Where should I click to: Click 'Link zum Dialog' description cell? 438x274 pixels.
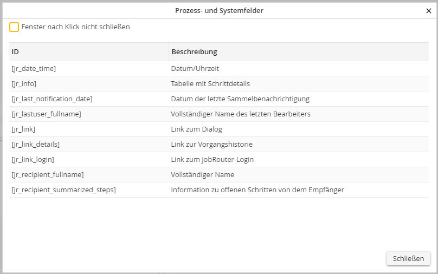click(196, 129)
